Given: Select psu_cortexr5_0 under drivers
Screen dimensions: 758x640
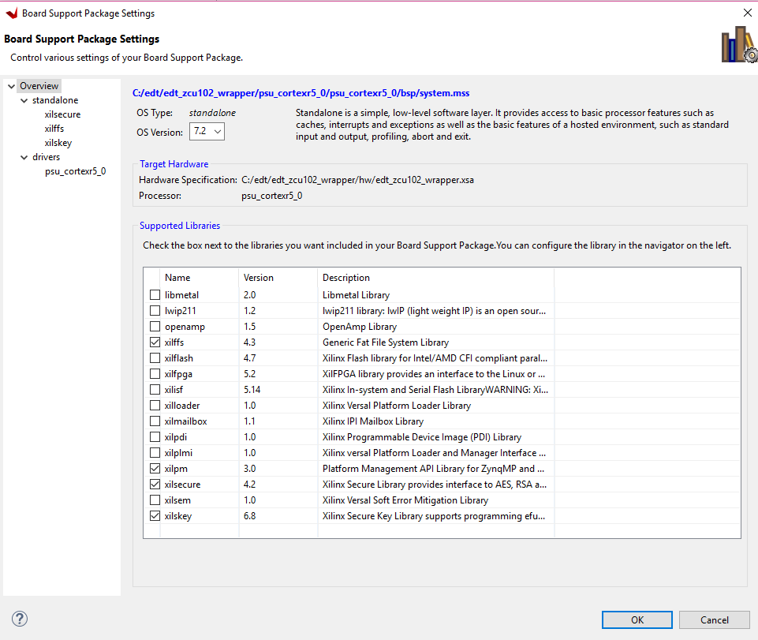Looking at the screenshot, I should (75, 171).
